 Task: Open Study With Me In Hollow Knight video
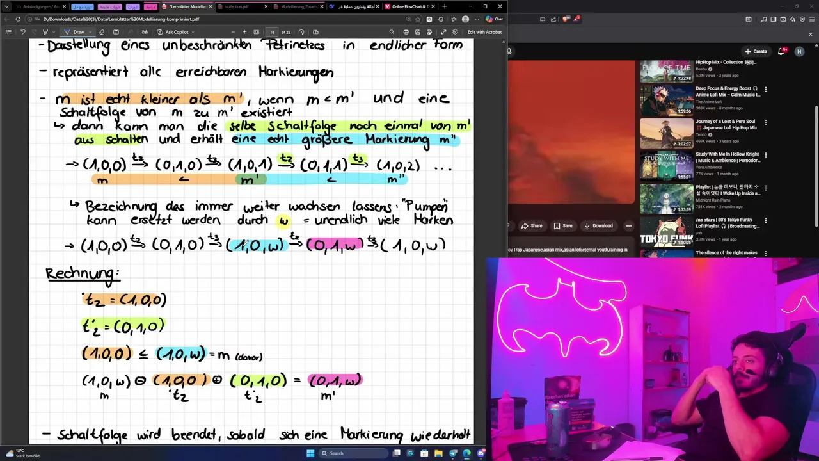coord(666,166)
